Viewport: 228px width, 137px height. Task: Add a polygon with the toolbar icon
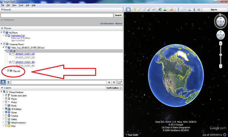click(x=140, y=10)
